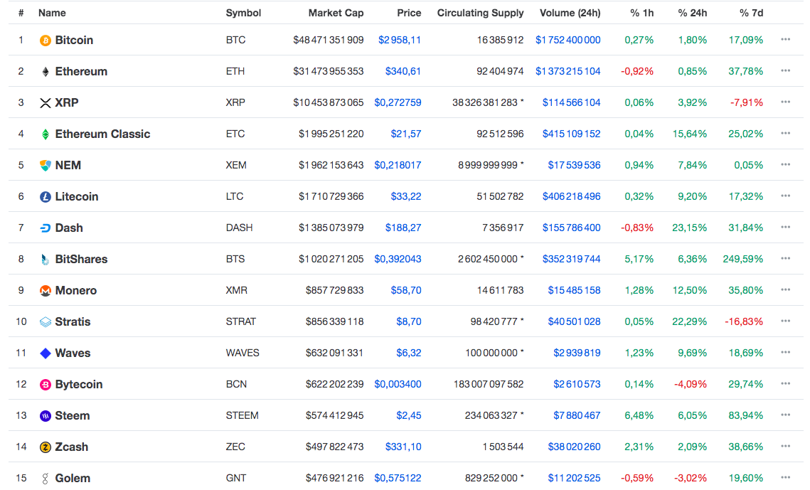Open the more options menu for Bytecoin
This screenshot has height=490, width=810.
(786, 384)
